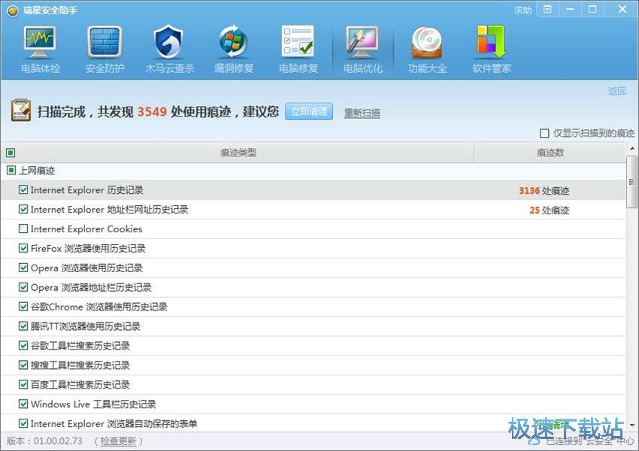This screenshot has height=451, width=639.
Task: Select the 谷歌Chrome 浏览器使用历史记录 row text
Action: (98, 307)
